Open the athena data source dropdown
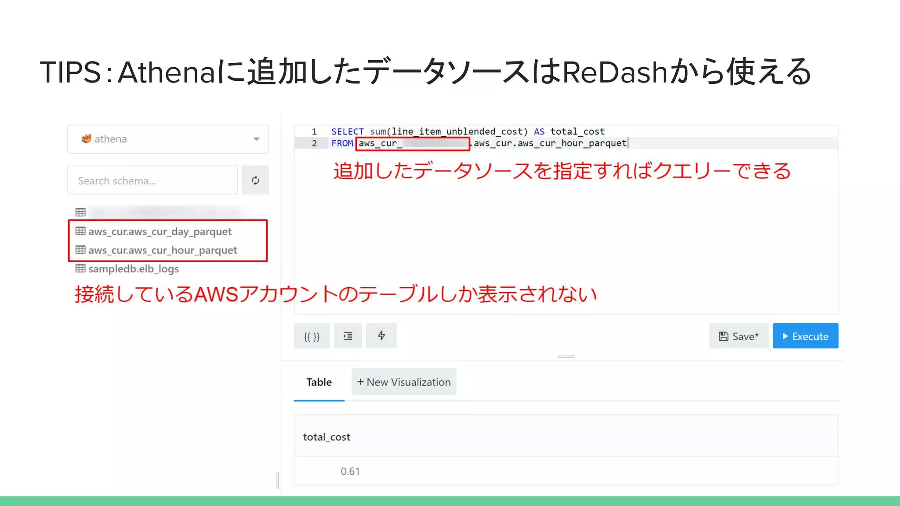 pos(168,139)
